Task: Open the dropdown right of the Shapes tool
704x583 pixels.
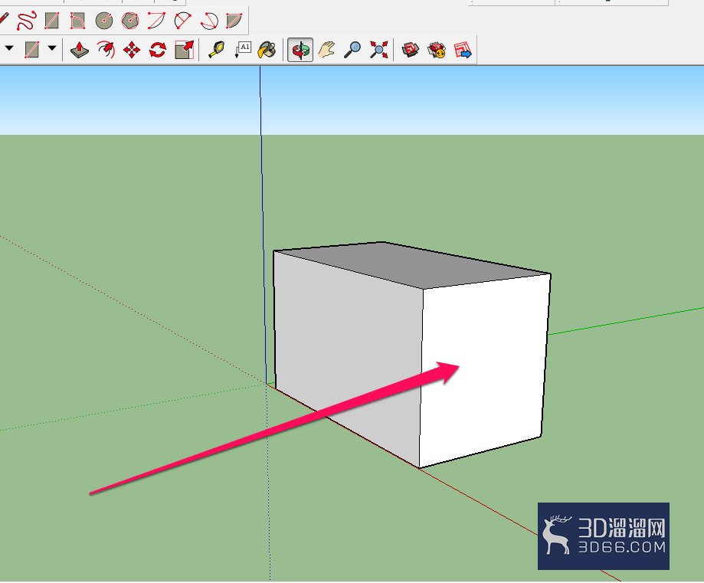Action: [52, 48]
